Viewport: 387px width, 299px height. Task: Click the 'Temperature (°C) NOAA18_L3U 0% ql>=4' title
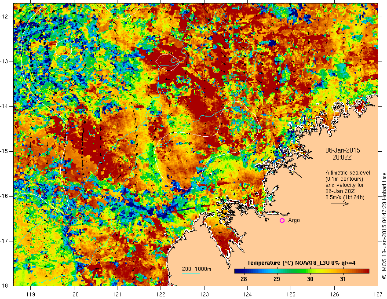(301, 263)
